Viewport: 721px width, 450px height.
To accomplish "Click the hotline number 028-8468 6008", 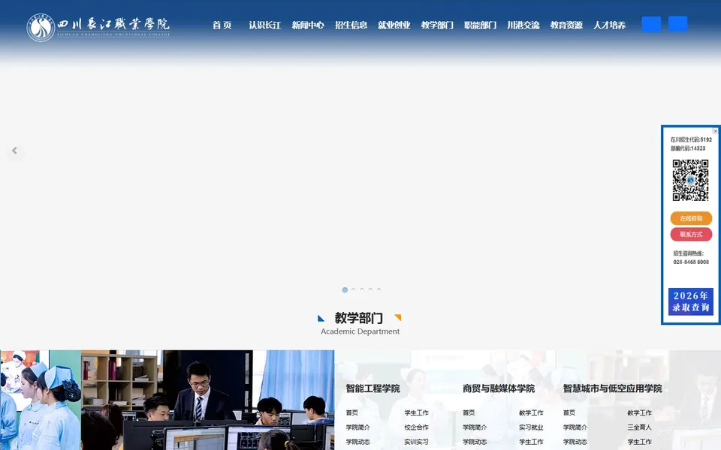I will tap(691, 262).
